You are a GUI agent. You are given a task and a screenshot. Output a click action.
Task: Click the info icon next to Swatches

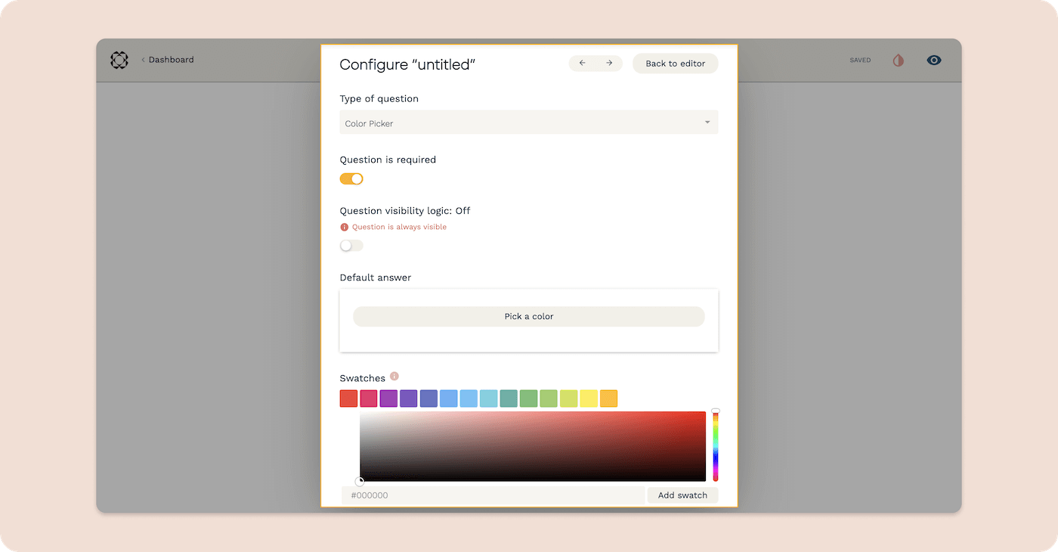pos(394,377)
